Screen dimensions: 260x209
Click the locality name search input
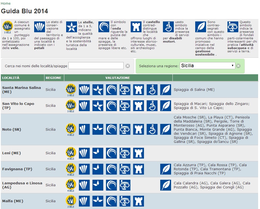(96, 66)
